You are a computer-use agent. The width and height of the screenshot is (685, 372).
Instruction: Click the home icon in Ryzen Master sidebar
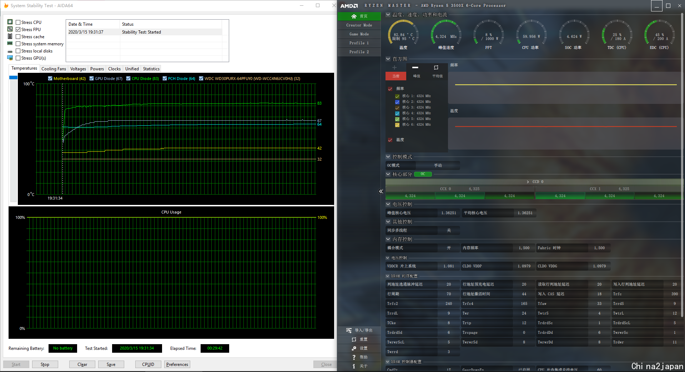pos(354,16)
